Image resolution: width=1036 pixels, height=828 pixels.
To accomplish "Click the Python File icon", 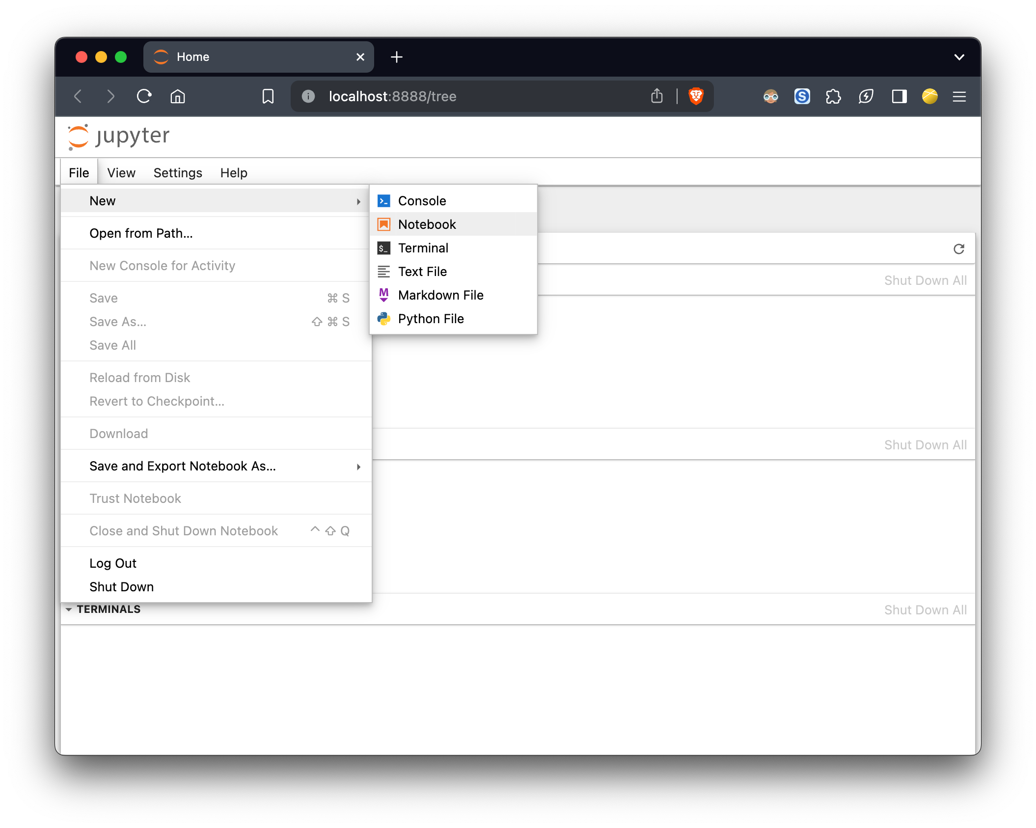I will (383, 319).
